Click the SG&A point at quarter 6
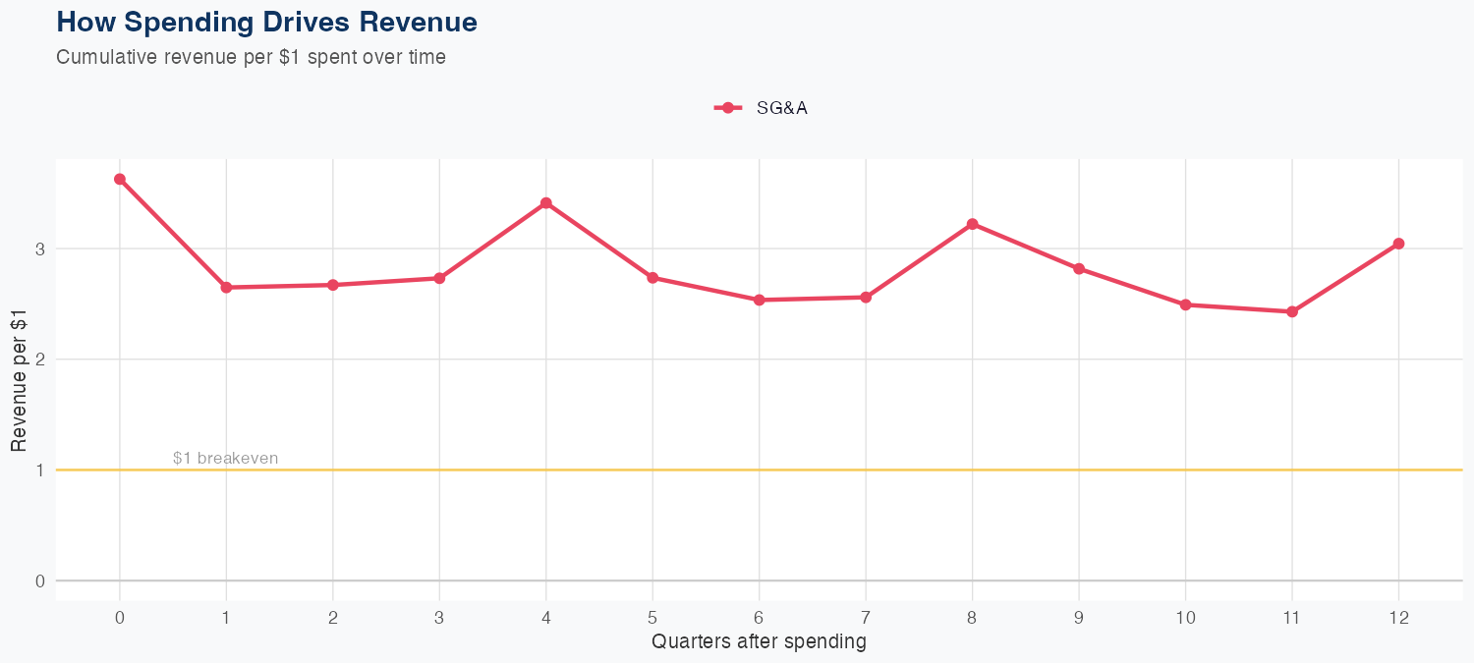Viewport: 1474px width, 663px height. point(759,300)
